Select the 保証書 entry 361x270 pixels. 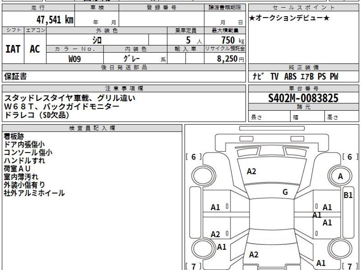coord(15,76)
